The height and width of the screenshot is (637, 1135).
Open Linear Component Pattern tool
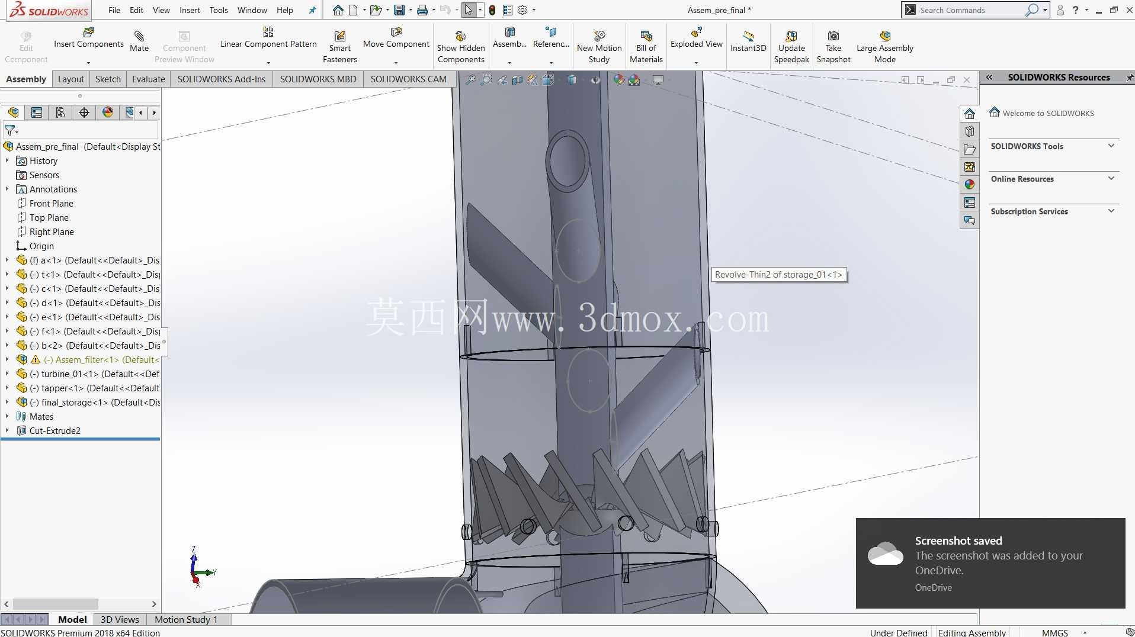point(268,38)
